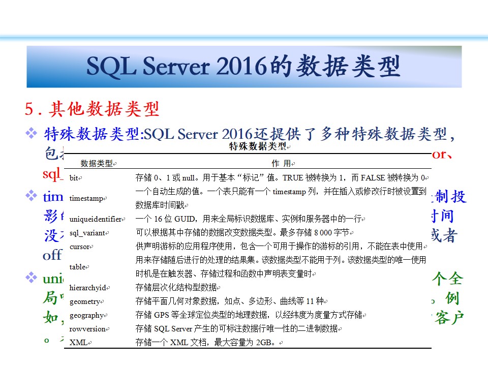Select the 'uniqueidentifier' table cell
Image resolution: width=488 pixels, height=366 pixels.
coord(96,219)
